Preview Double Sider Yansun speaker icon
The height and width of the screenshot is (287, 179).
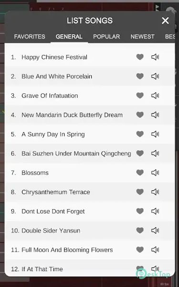click(155, 231)
